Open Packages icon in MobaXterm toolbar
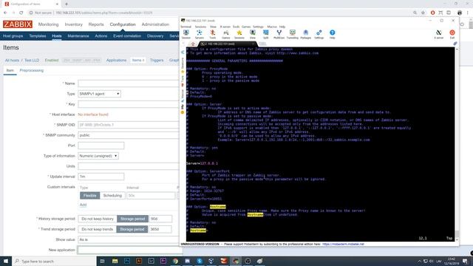 (305, 34)
